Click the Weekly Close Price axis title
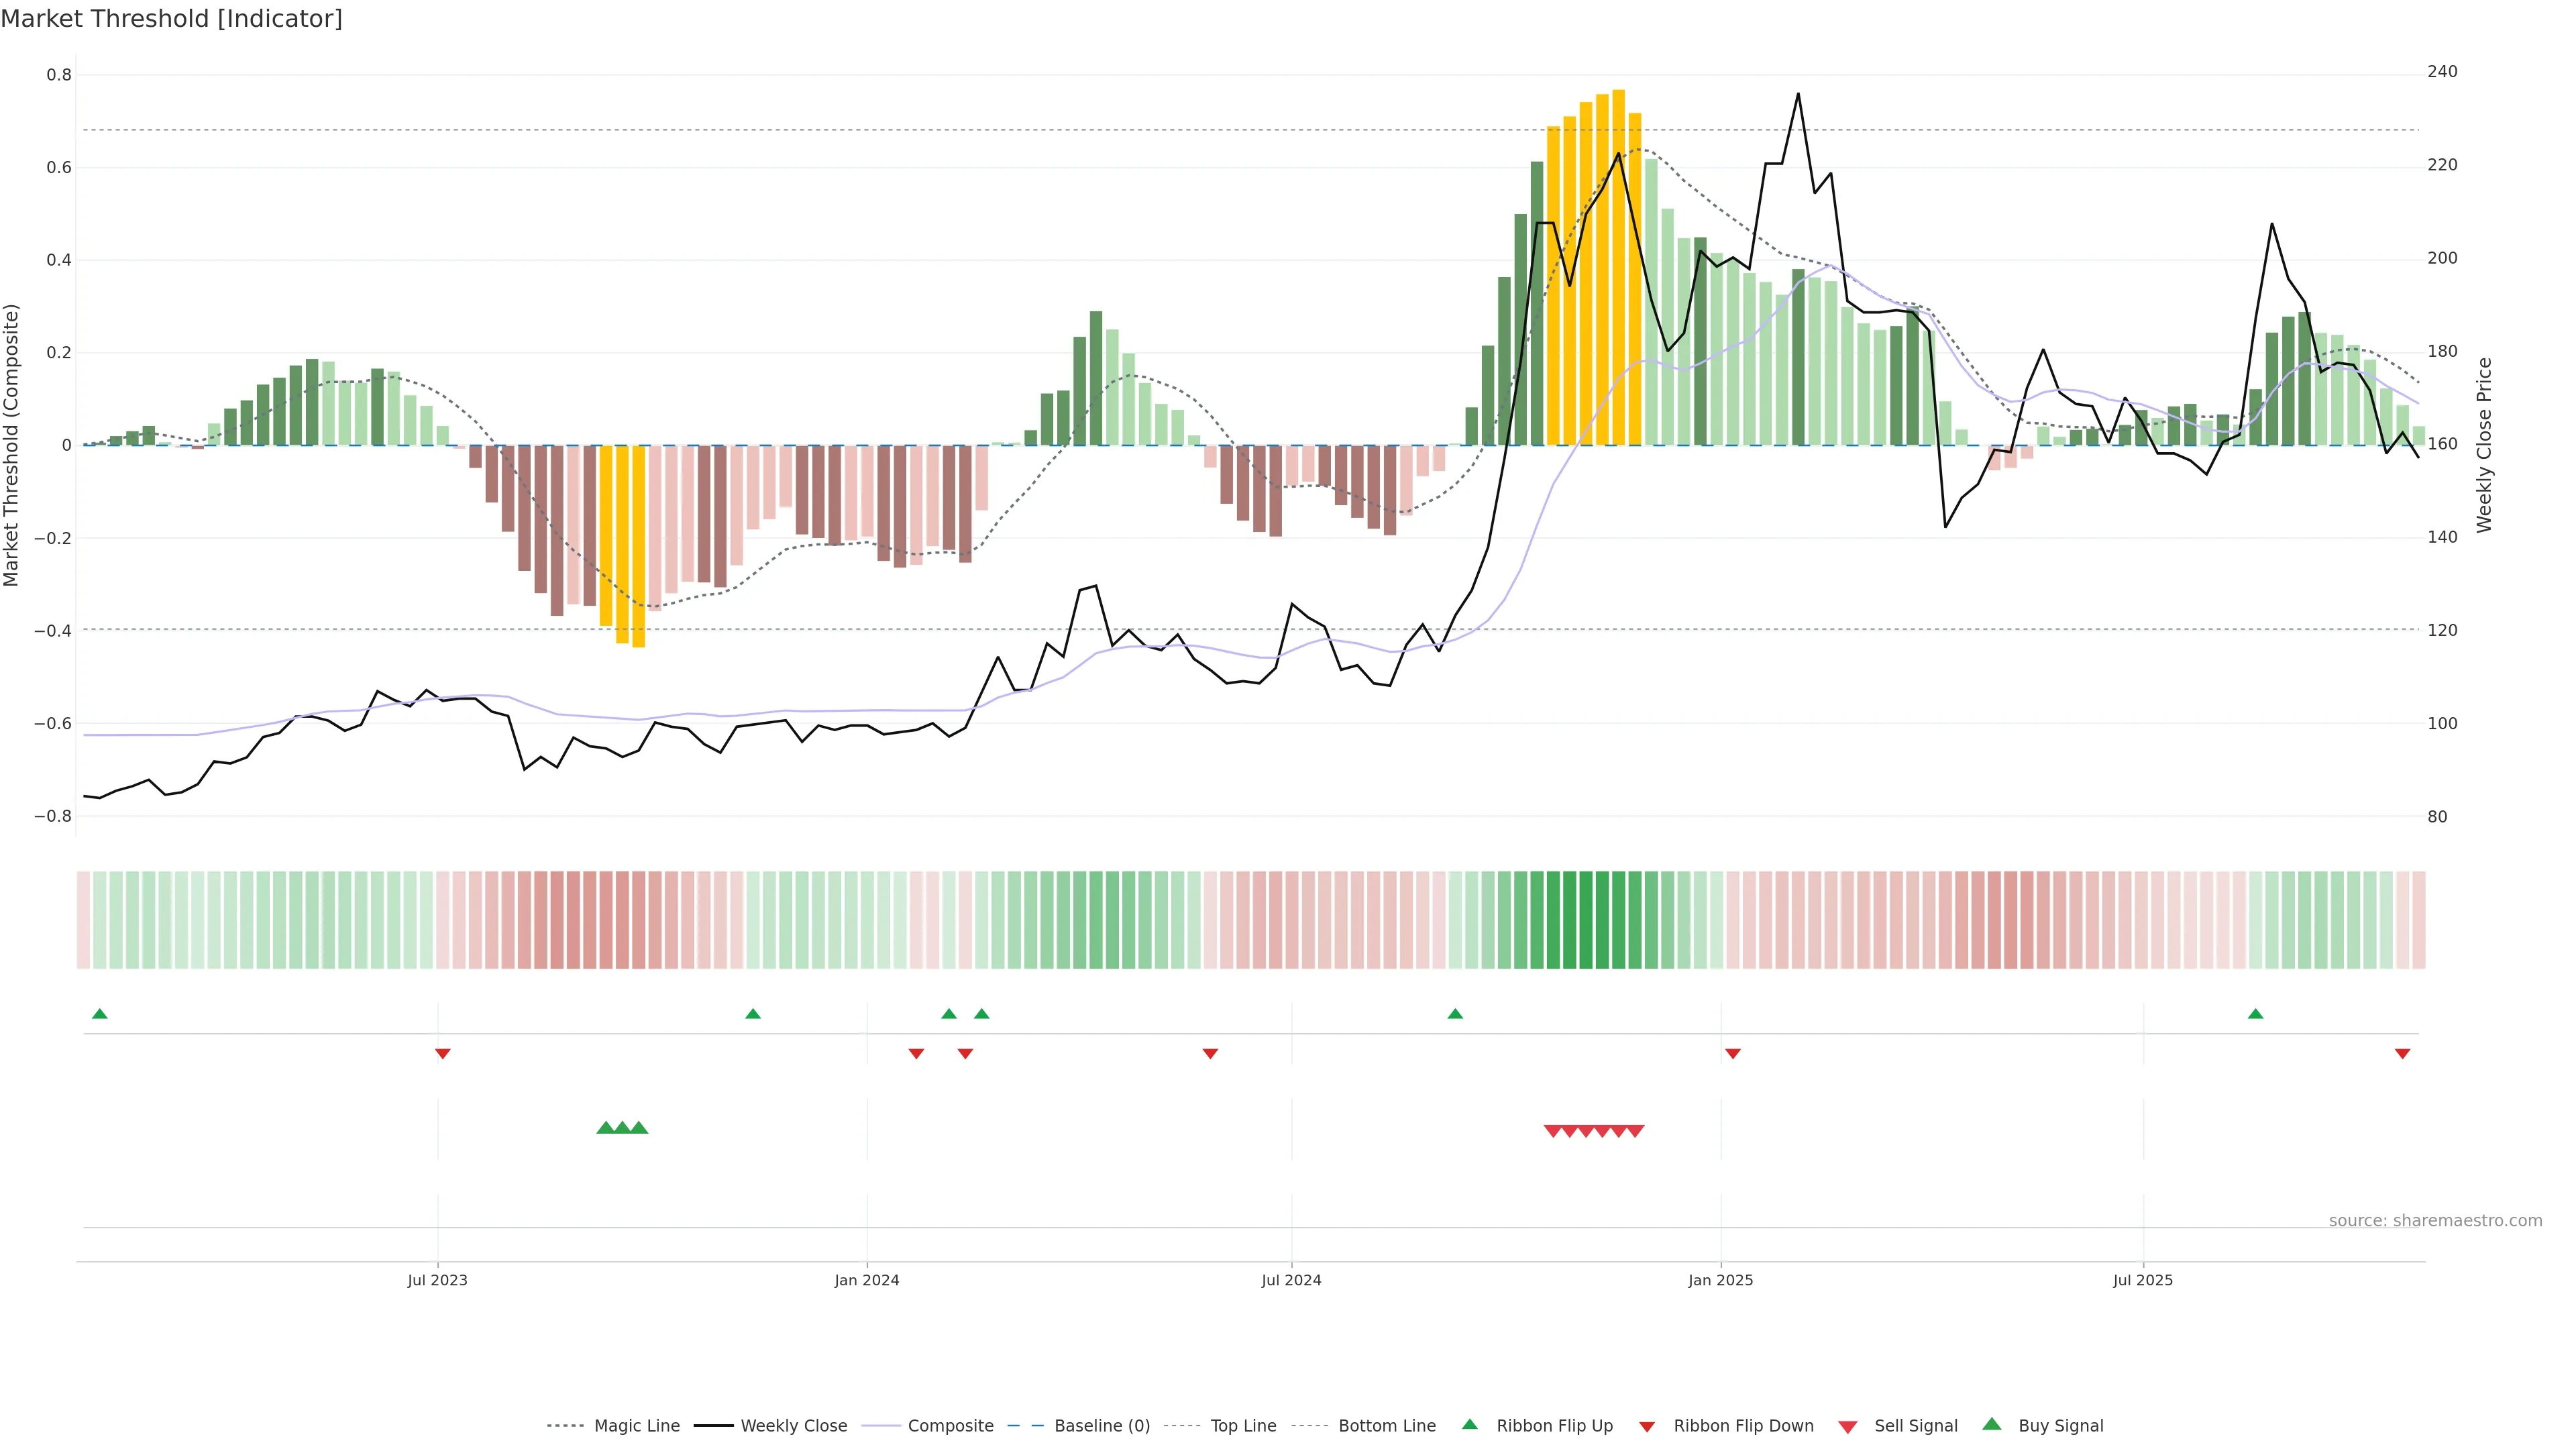 click(x=2485, y=445)
